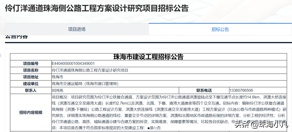Click contact name 刘鸿亮

(58, 91)
